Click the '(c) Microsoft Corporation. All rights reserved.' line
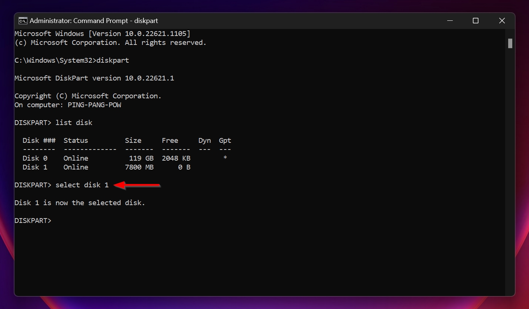The width and height of the screenshot is (529, 309). click(110, 43)
